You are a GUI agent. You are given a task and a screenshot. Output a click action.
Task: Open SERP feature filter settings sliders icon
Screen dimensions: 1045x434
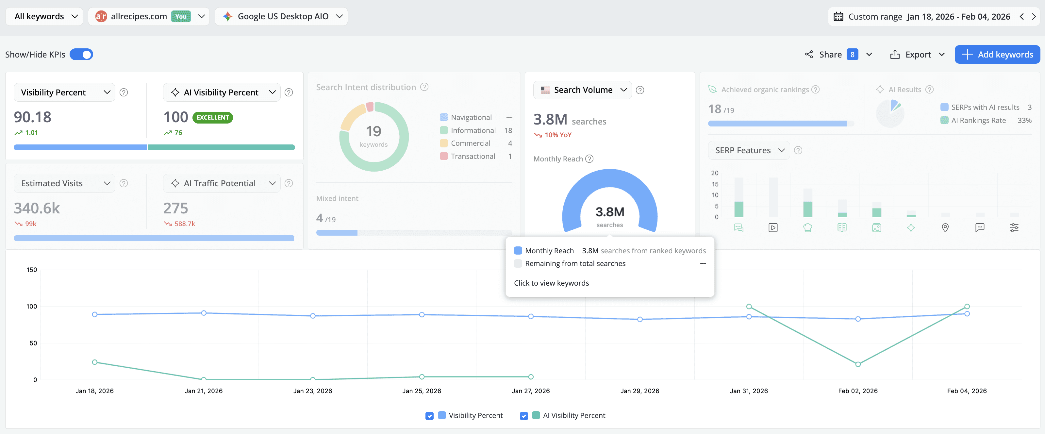coord(1014,227)
